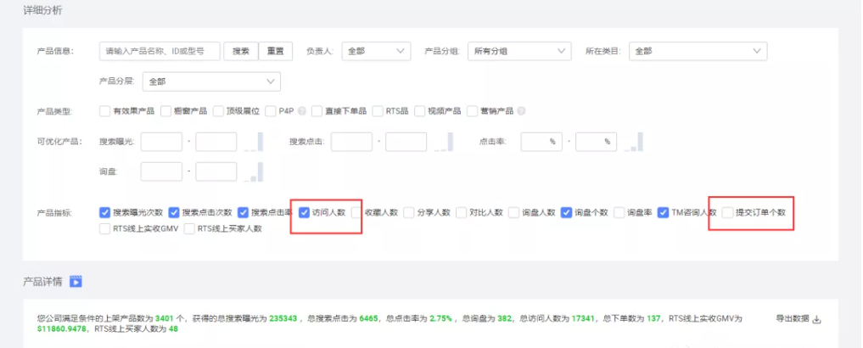Click the 重置 button
863x348 pixels.
(x=276, y=51)
